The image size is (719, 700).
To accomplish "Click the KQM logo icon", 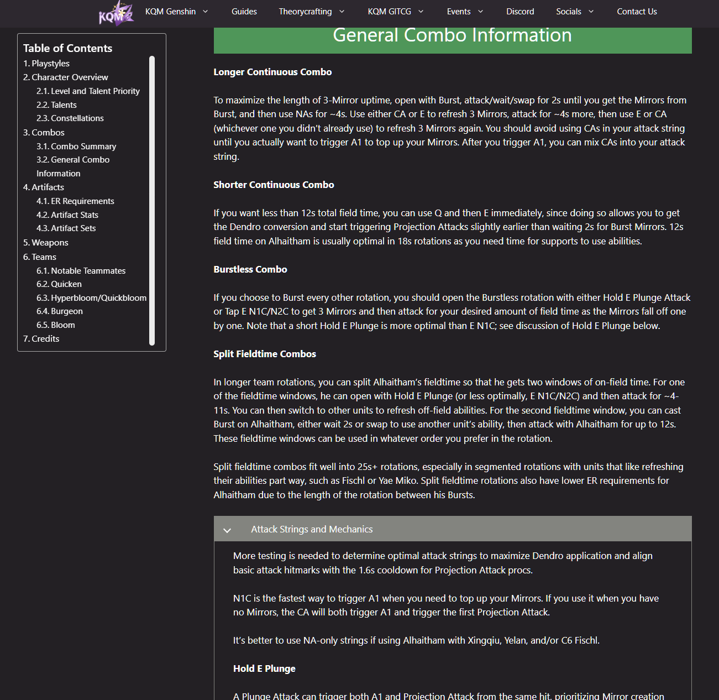I will click(x=116, y=13).
